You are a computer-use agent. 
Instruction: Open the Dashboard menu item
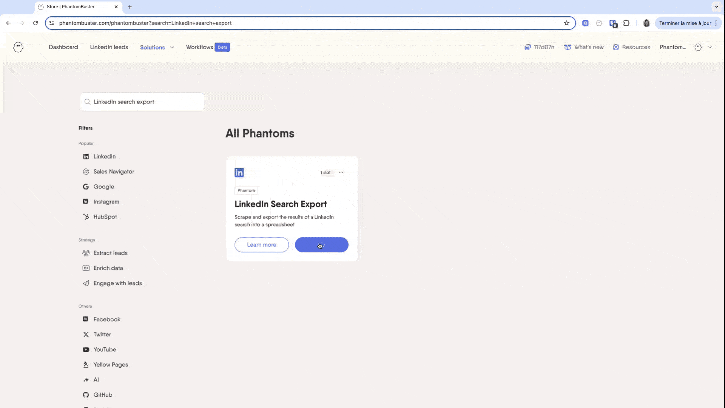coord(63,47)
